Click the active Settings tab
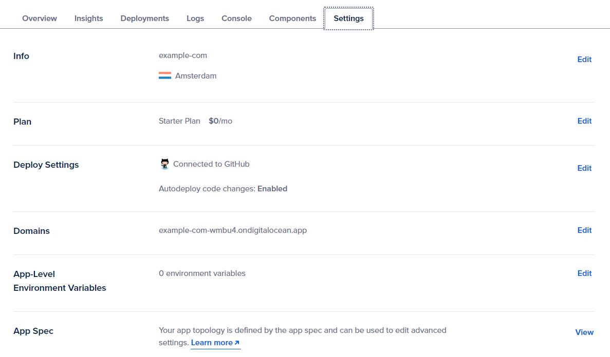This screenshot has width=610, height=357. (348, 18)
